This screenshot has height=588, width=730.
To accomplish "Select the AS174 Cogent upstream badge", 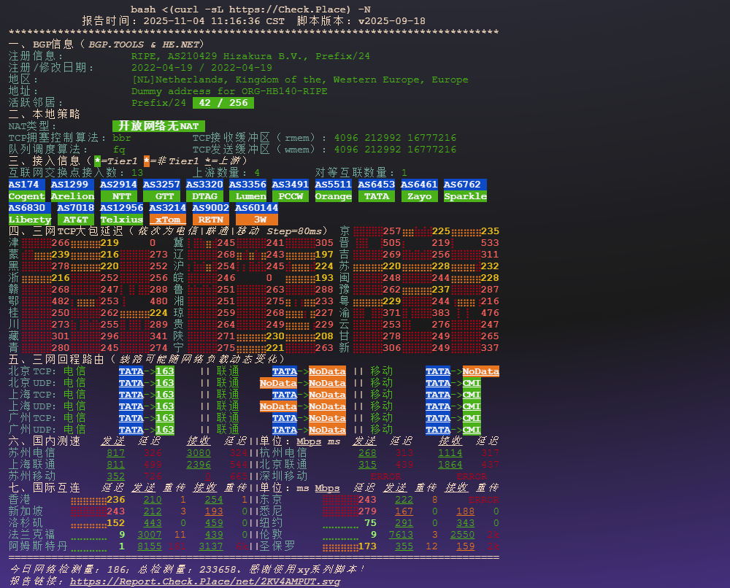I will 27,190.
